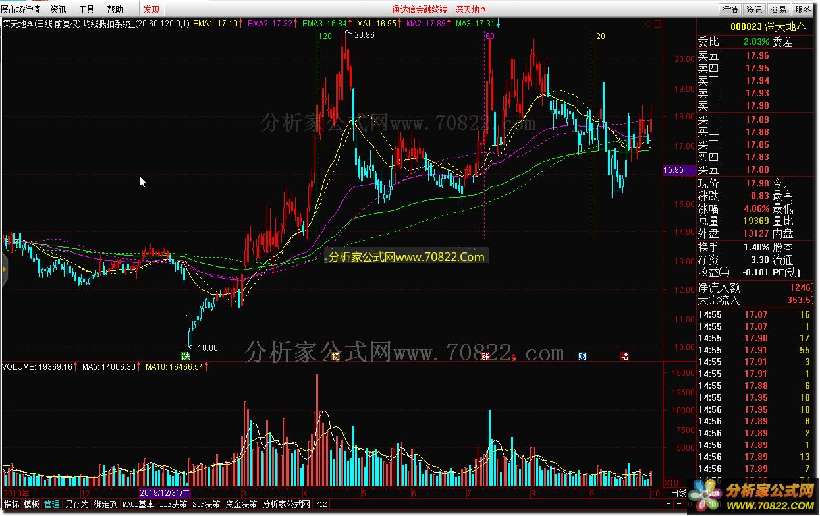Image resolution: width=820 pixels, height=516 pixels.
Task: Click the 60 period vertical line label
Action: pos(489,36)
